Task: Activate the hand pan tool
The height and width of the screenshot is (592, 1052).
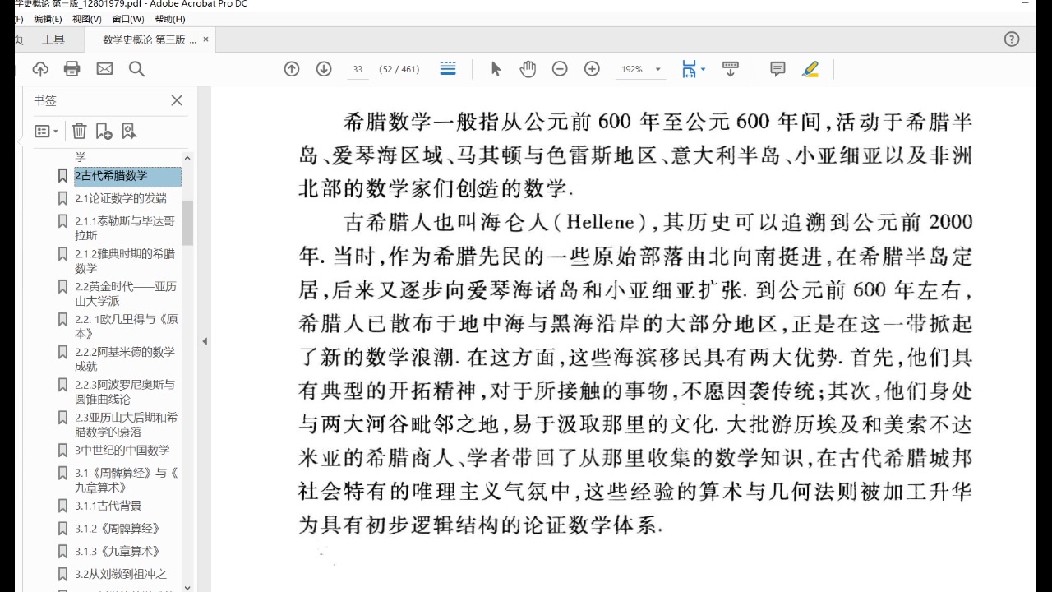Action: [x=528, y=69]
